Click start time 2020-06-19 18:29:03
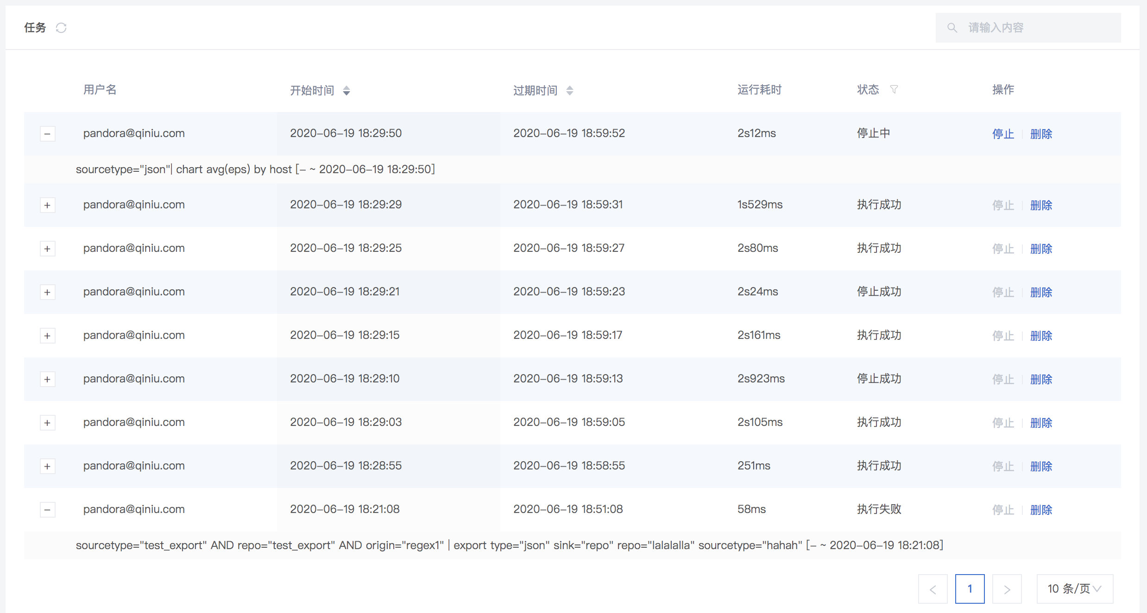The width and height of the screenshot is (1147, 613). [x=346, y=422]
